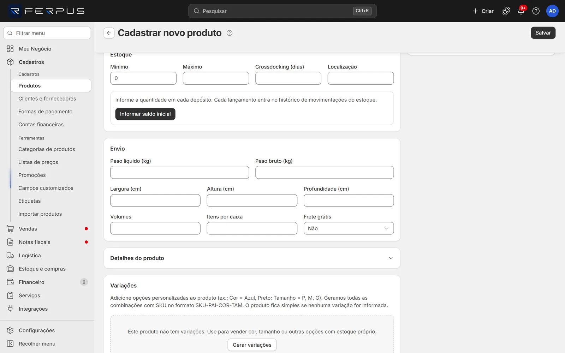Open Serviços in the sidebar
This screenshot has width=565, height=353.
tap(47, 295)
